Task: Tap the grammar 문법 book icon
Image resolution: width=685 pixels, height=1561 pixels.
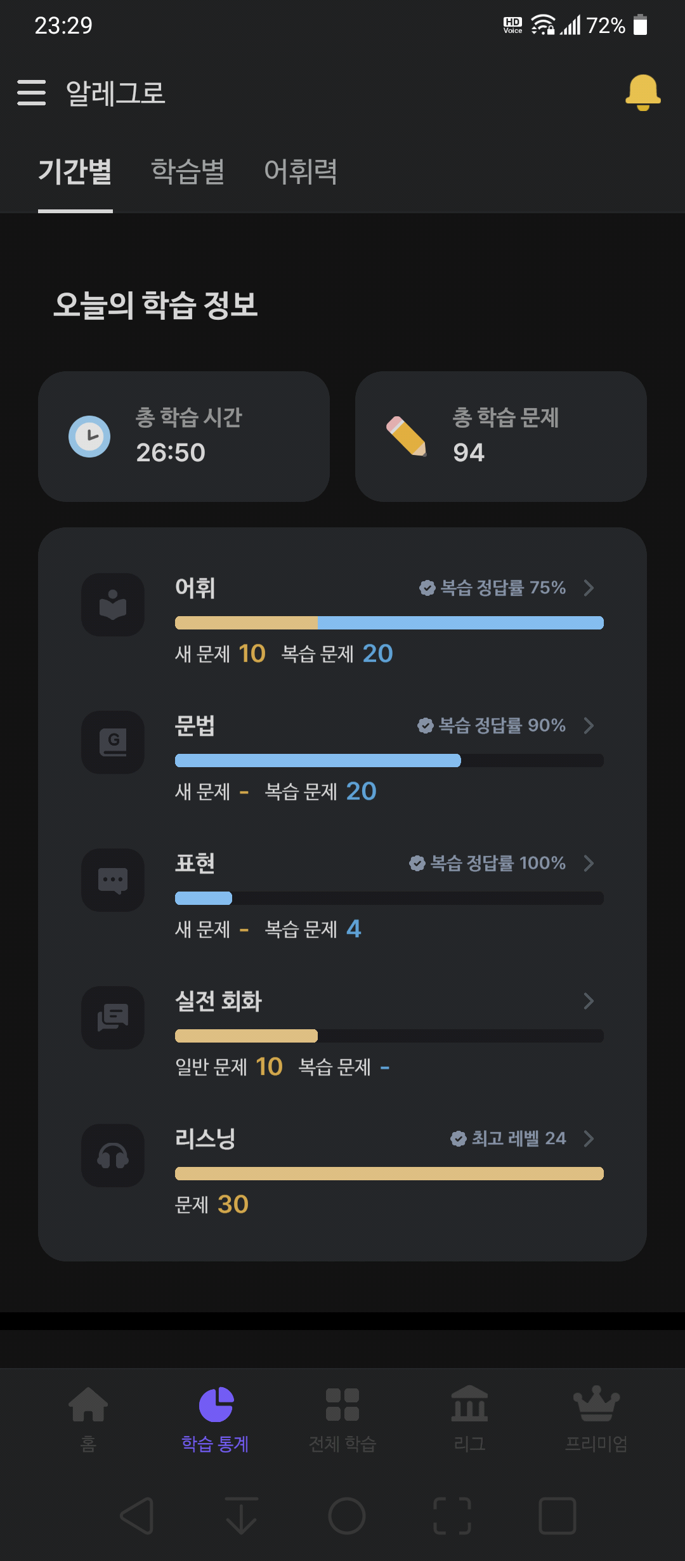Action: [x=113, y=742]
